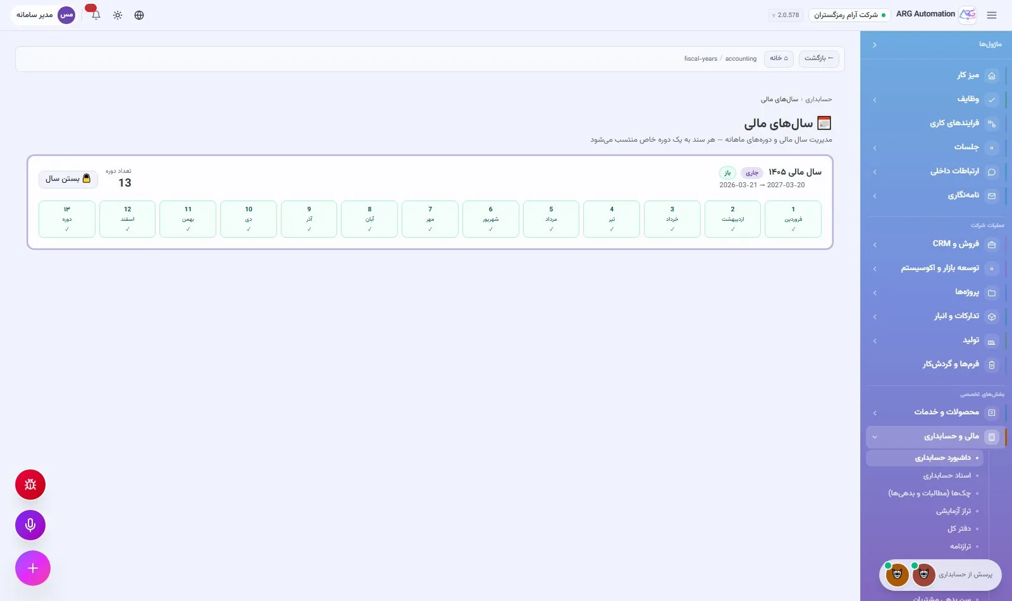Click the وظایف checkmark icon
The image size is (1012, 601).
tap(992, 100)
